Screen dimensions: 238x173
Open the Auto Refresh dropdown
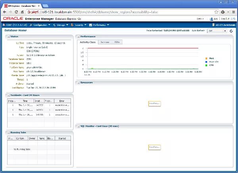[217, 31]
